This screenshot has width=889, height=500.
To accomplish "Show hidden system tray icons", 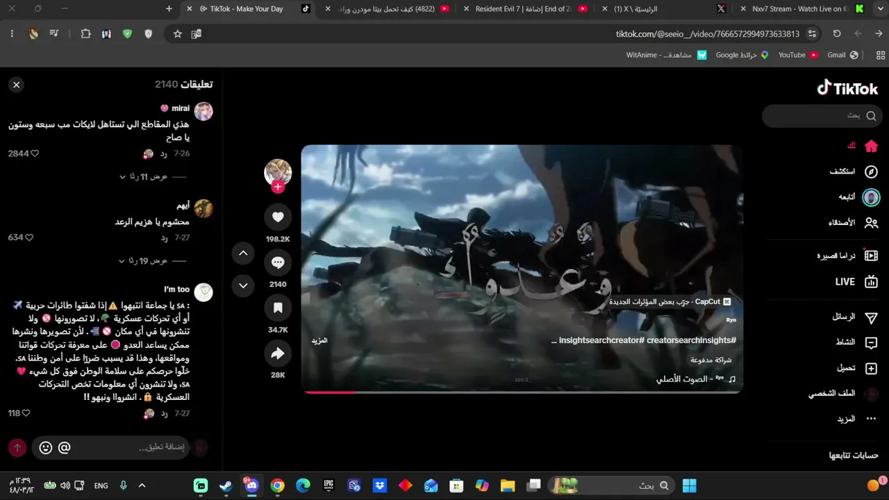I will point(142,485).
